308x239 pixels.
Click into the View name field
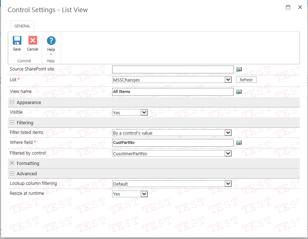point(173,92)
